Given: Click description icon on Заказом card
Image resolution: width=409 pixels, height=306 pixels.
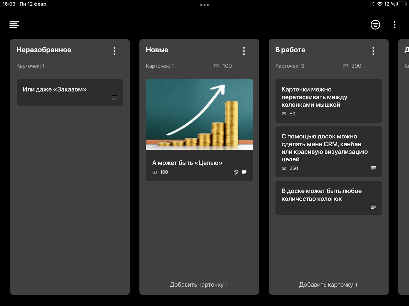Looking at the screenshot, I should click(115, 97).
